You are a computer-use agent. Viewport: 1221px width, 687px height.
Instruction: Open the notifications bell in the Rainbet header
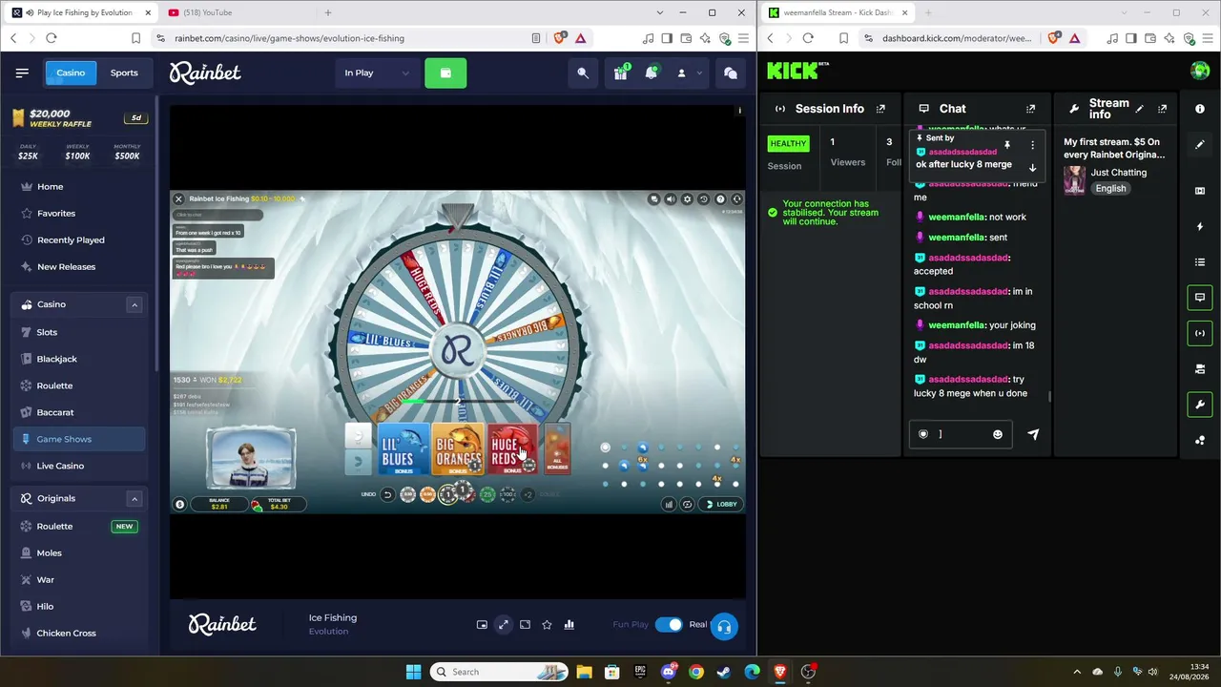coord(651,73)
